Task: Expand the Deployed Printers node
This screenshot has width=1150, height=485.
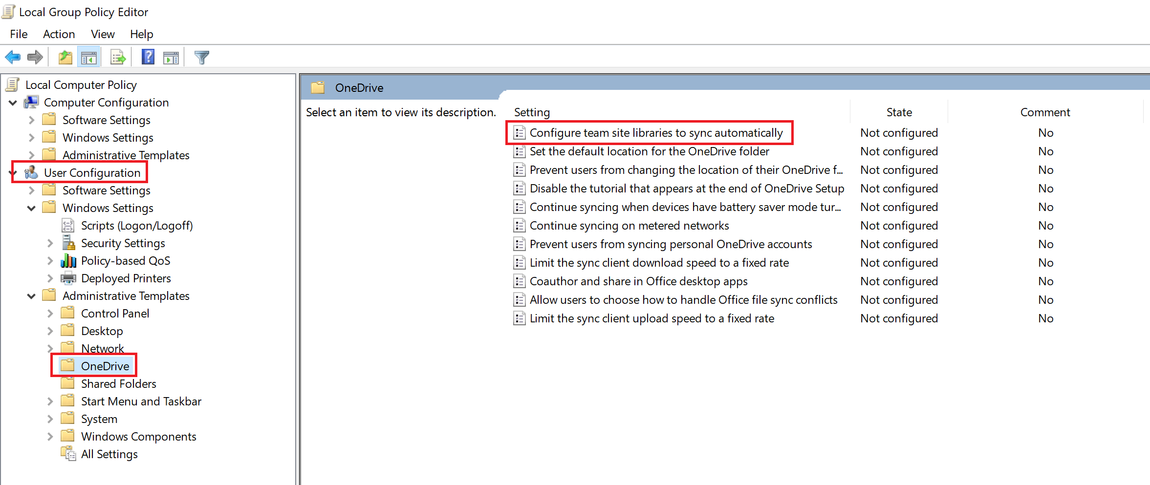Action: [50, 278]
